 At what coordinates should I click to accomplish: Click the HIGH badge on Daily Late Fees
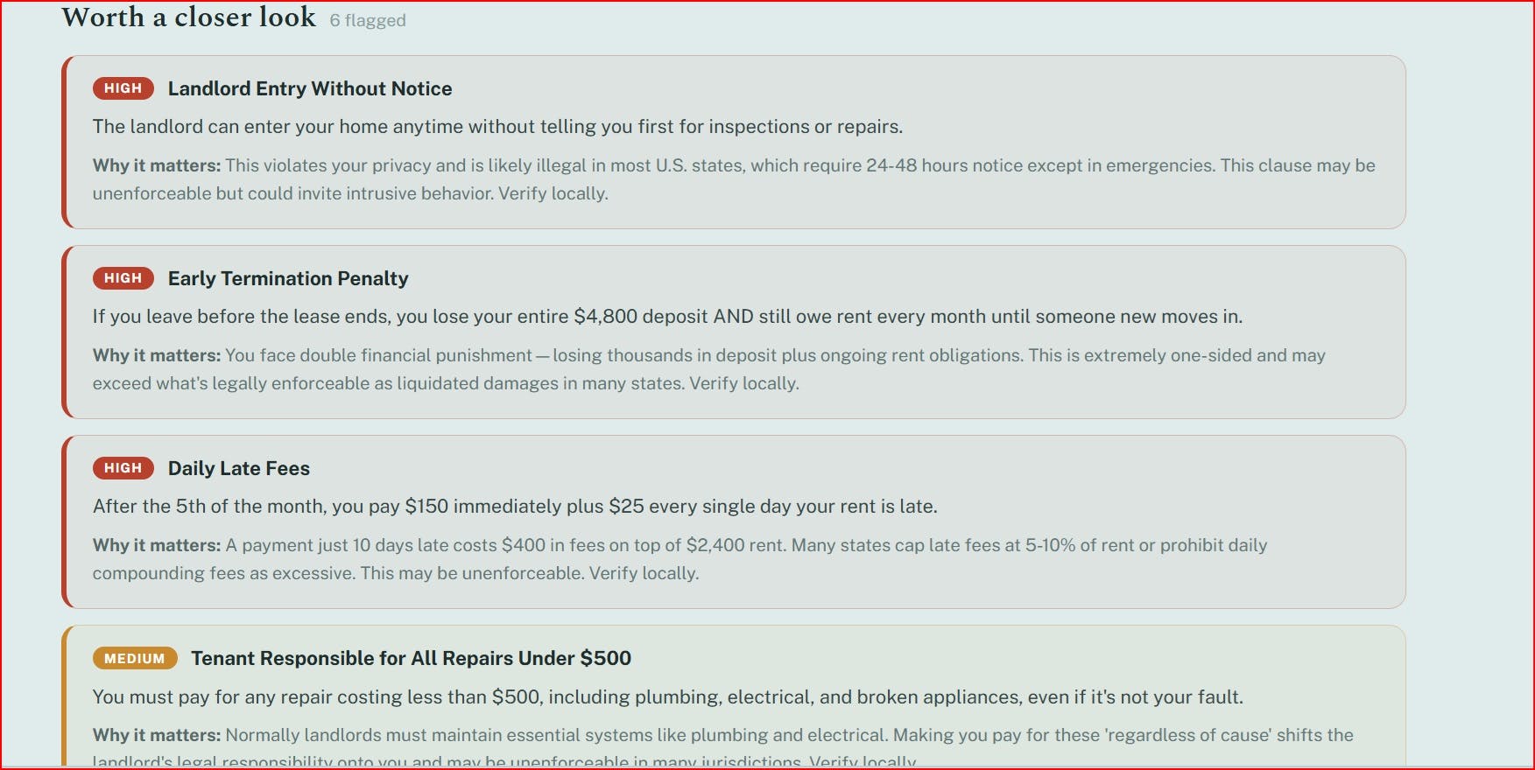[x=123, y=468]
